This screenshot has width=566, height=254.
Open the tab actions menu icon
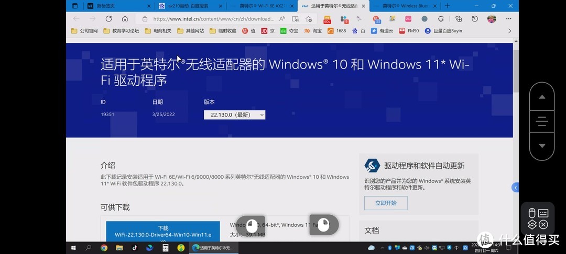click(75, 6)
